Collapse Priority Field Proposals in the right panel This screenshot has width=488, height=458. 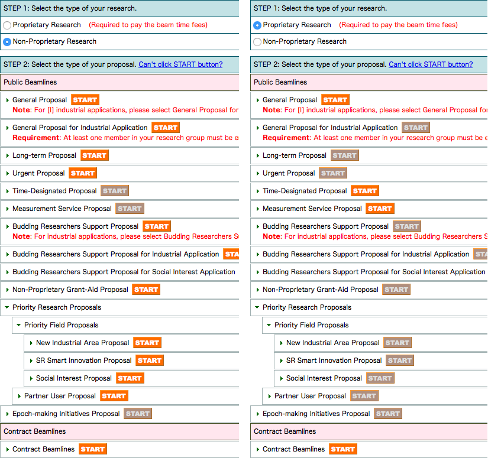click(269, 325)
